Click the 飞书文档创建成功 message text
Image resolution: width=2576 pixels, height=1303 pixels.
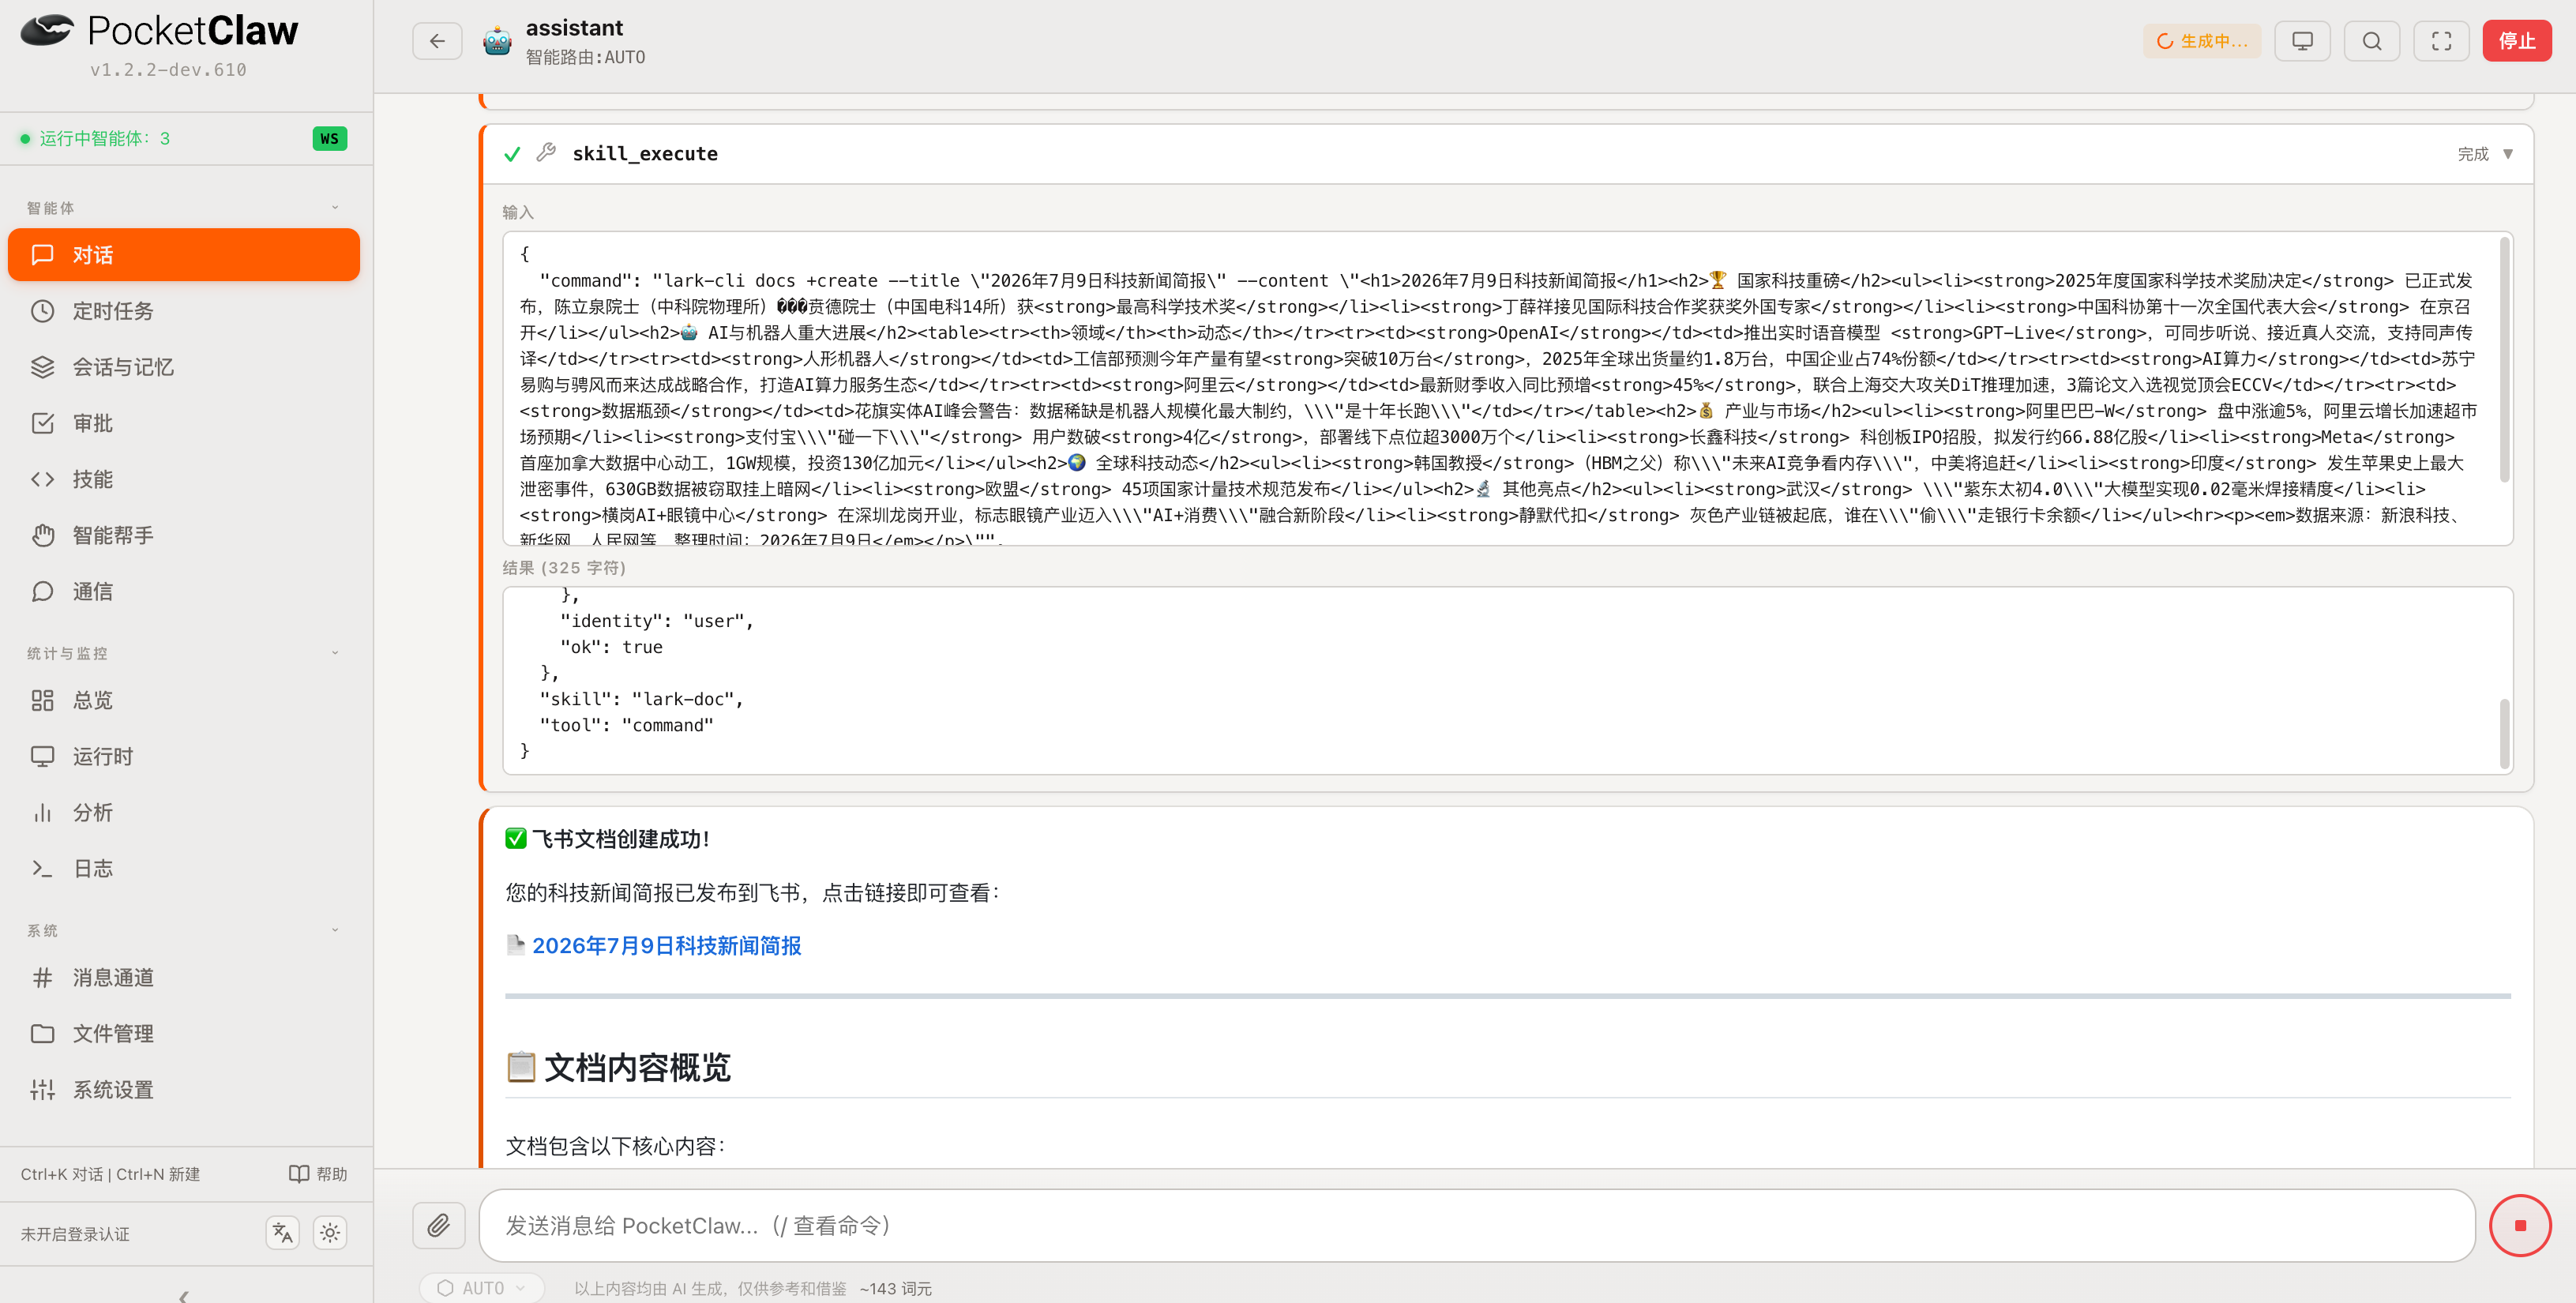click(620, 839)
